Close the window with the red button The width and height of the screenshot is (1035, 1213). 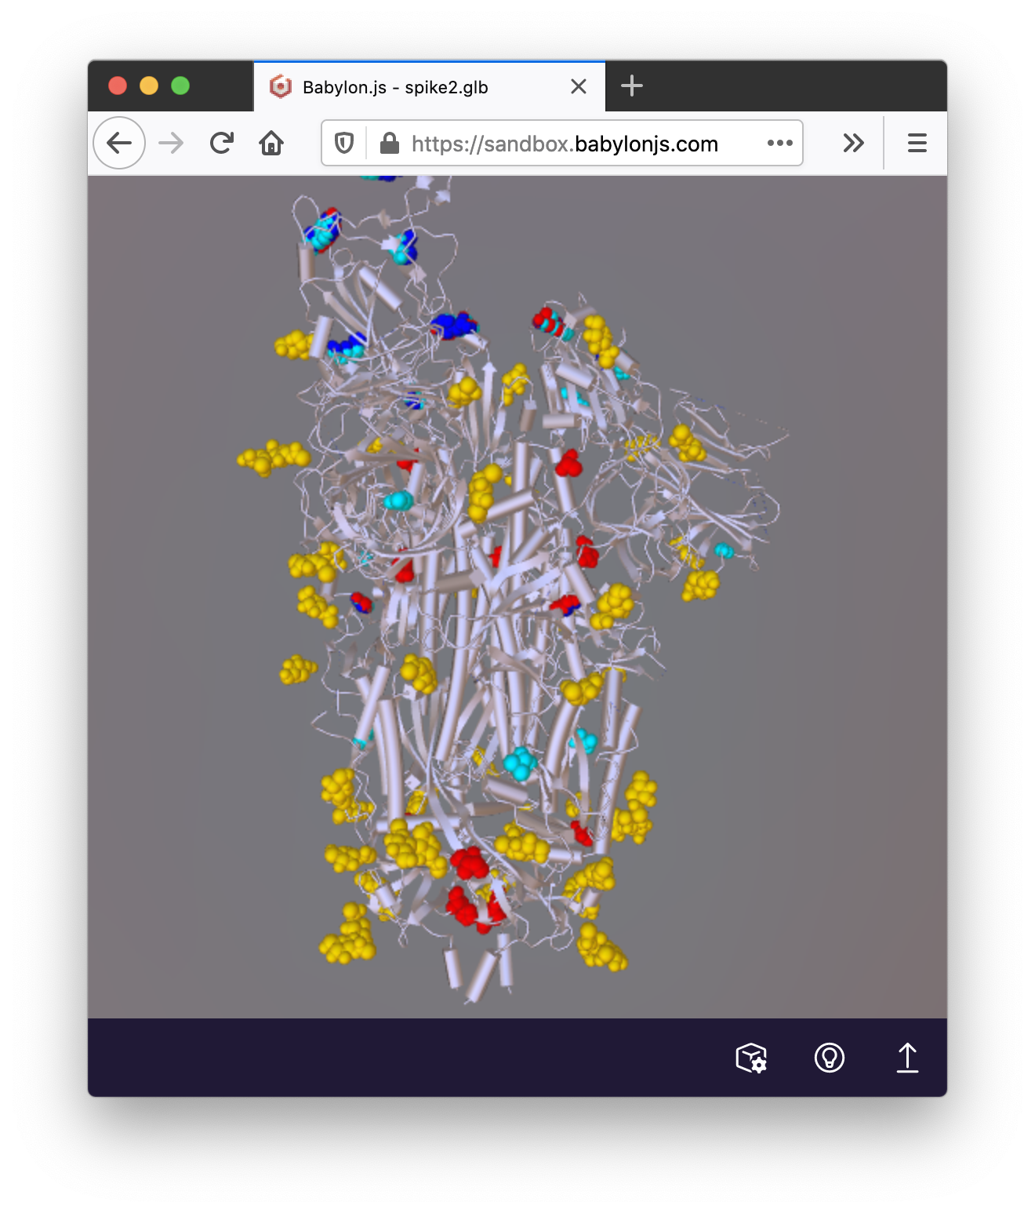click(118, 86)
